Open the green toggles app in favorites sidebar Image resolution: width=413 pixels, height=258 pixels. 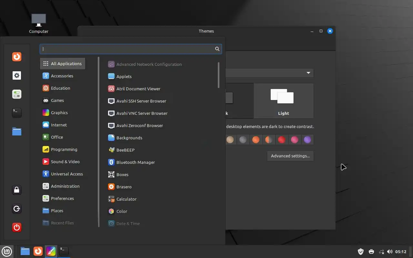(x=17, y=94)
